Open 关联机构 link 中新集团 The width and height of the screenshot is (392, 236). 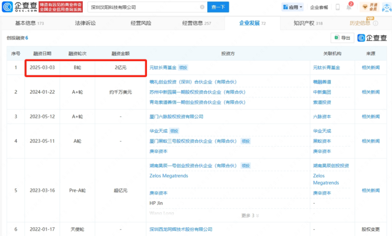[x=322, y=92]
